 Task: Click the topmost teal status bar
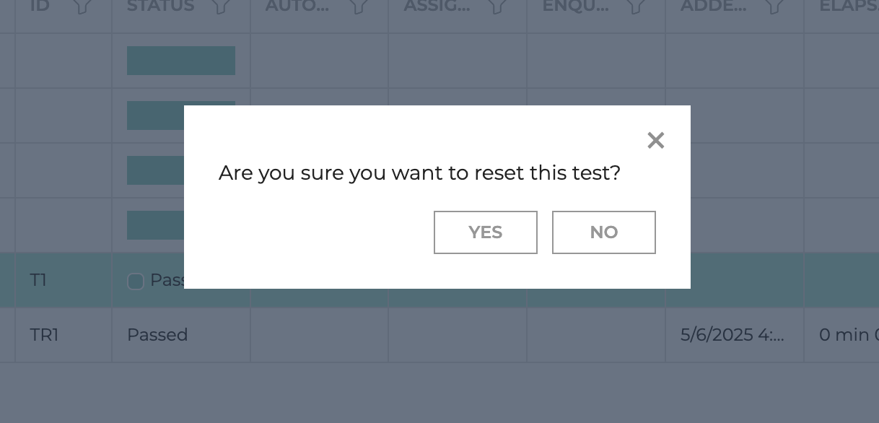(181, 61)
